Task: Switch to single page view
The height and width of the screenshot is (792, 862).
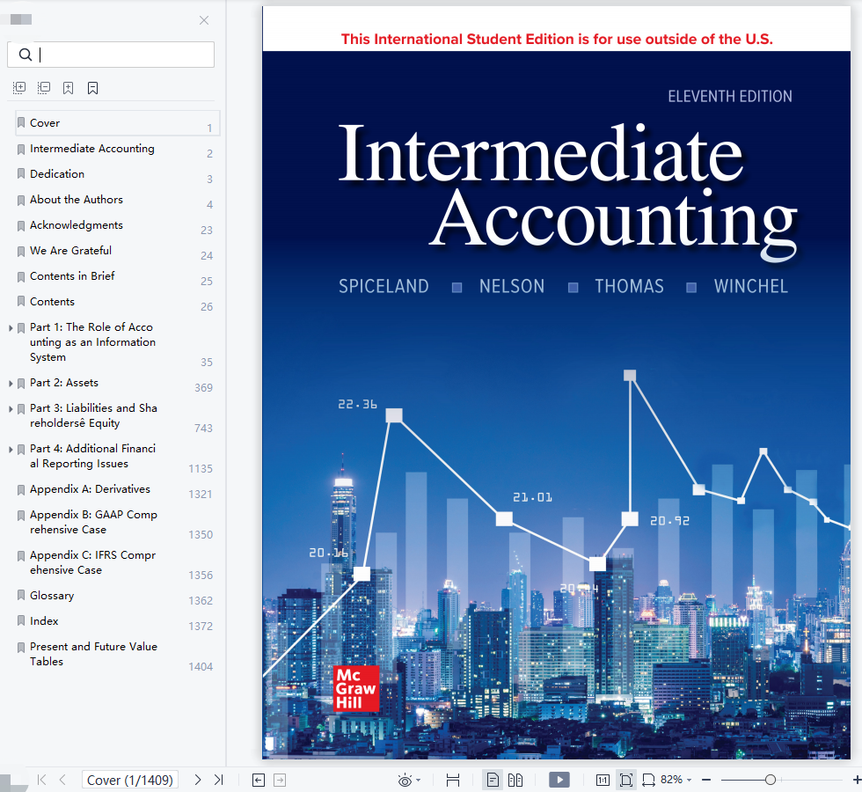Action: (493, 780)
